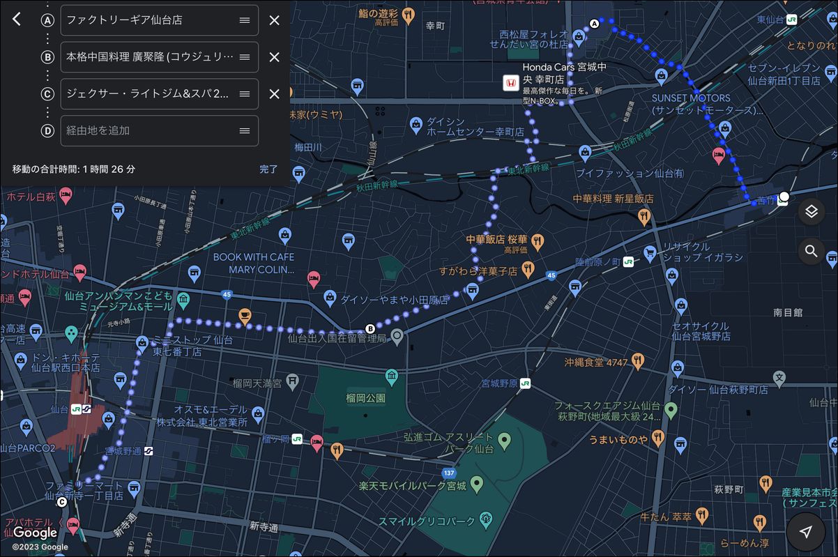Tap the 榴岡公園 museum pin

pos(391,376)
